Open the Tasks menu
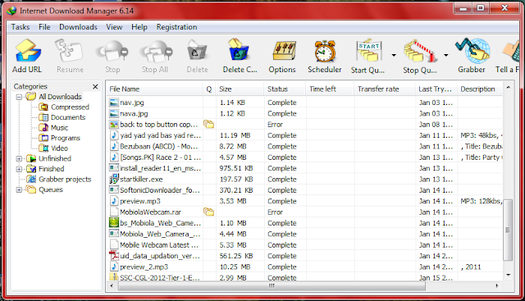The height and width of the screenshot is (301, 525). [x=21, y=27]
